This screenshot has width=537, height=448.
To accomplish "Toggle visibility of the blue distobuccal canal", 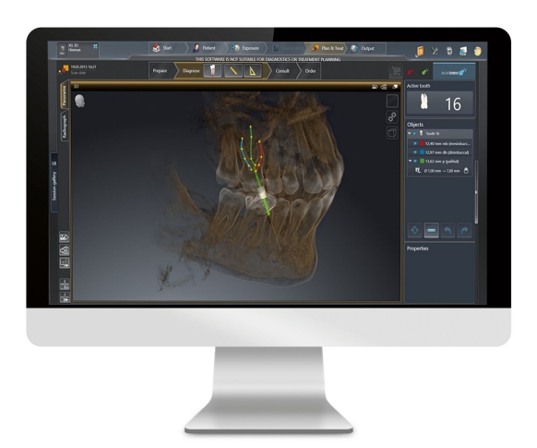I will click(415, 152).
